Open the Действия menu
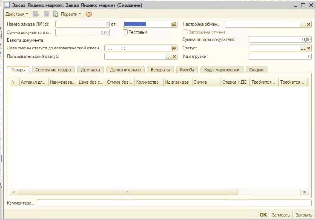316x220 pixels. coord(17,14)
